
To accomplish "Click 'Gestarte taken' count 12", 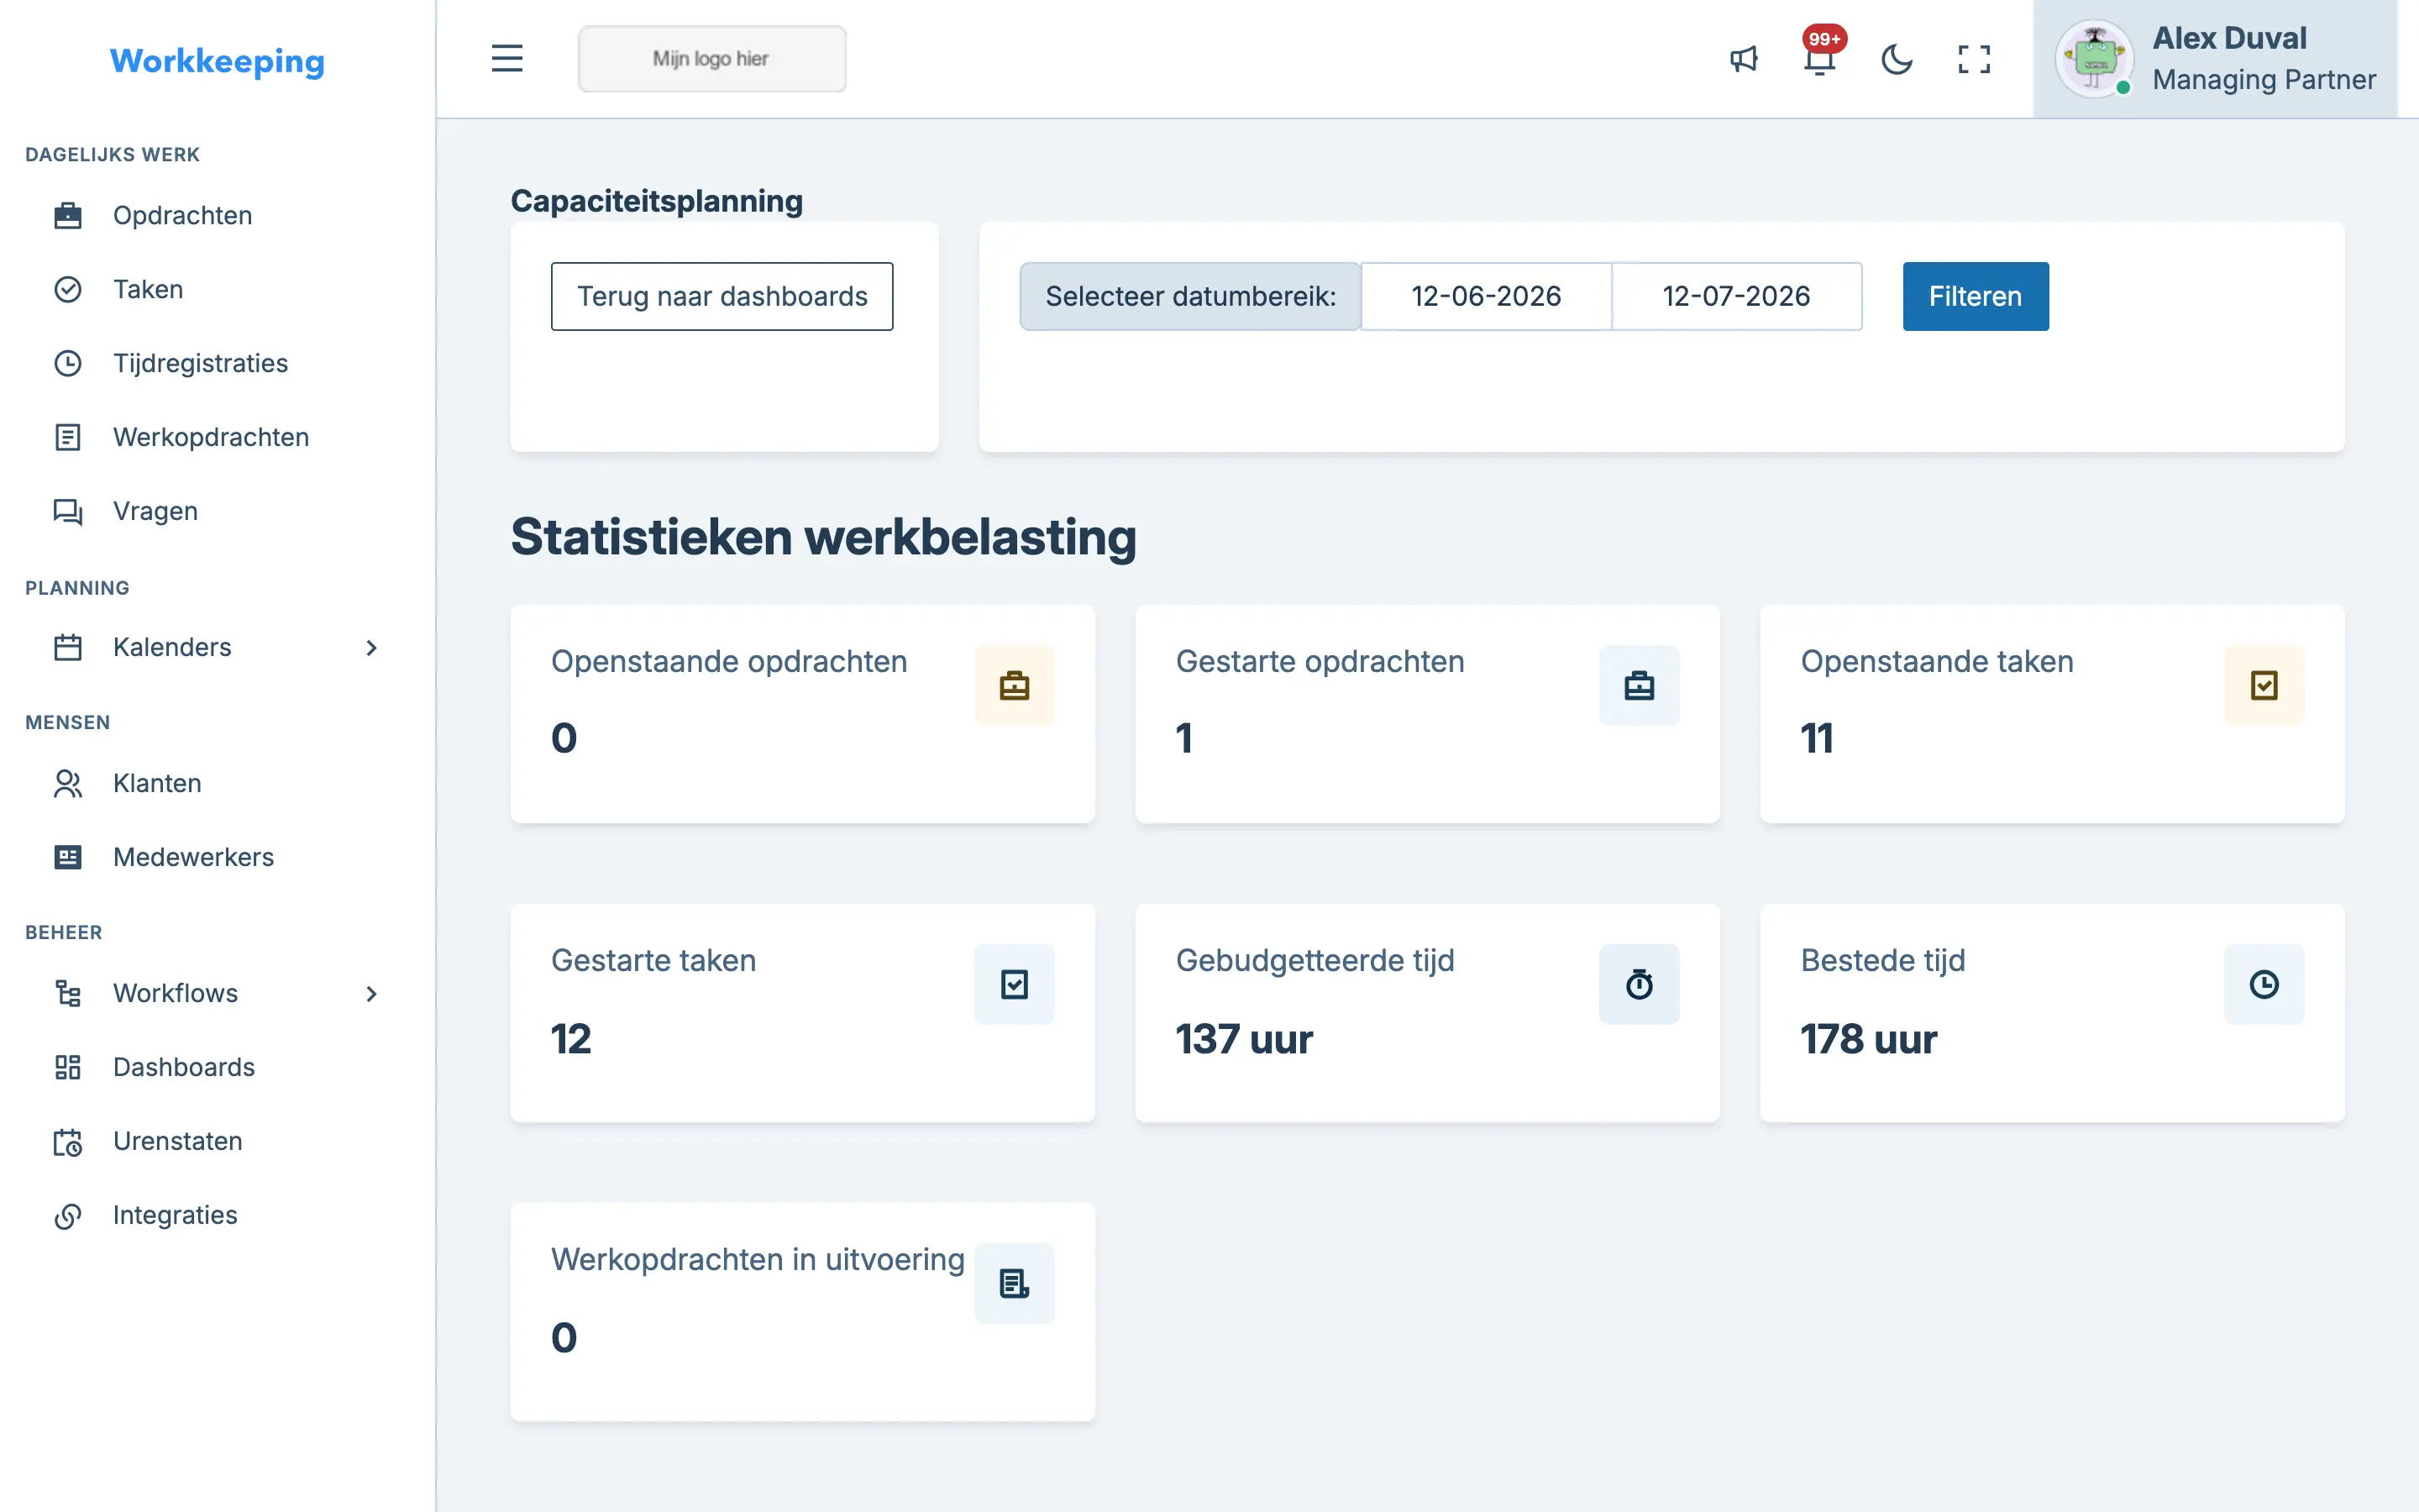I will click(571, 1039).
